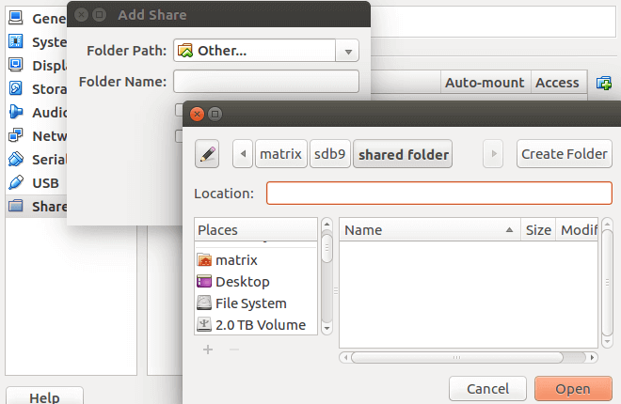Click the Create Folder button

564,154
